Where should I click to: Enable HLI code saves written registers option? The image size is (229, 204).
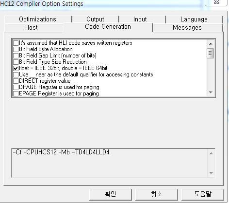click(x=16, y=43)
